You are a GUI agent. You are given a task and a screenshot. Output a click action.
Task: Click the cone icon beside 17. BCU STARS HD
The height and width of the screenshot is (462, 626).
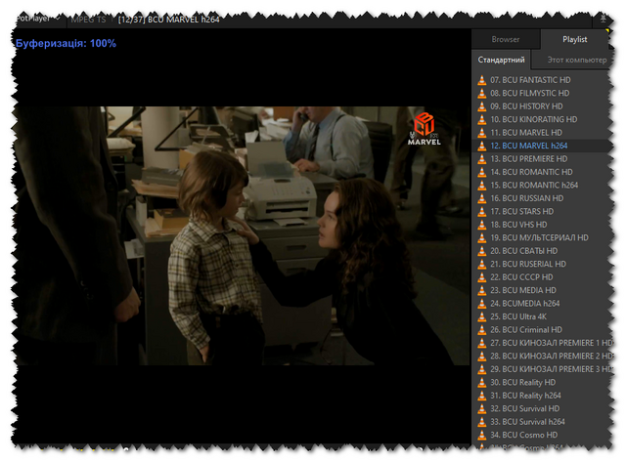pyautogui.click(x=482, y=211)
